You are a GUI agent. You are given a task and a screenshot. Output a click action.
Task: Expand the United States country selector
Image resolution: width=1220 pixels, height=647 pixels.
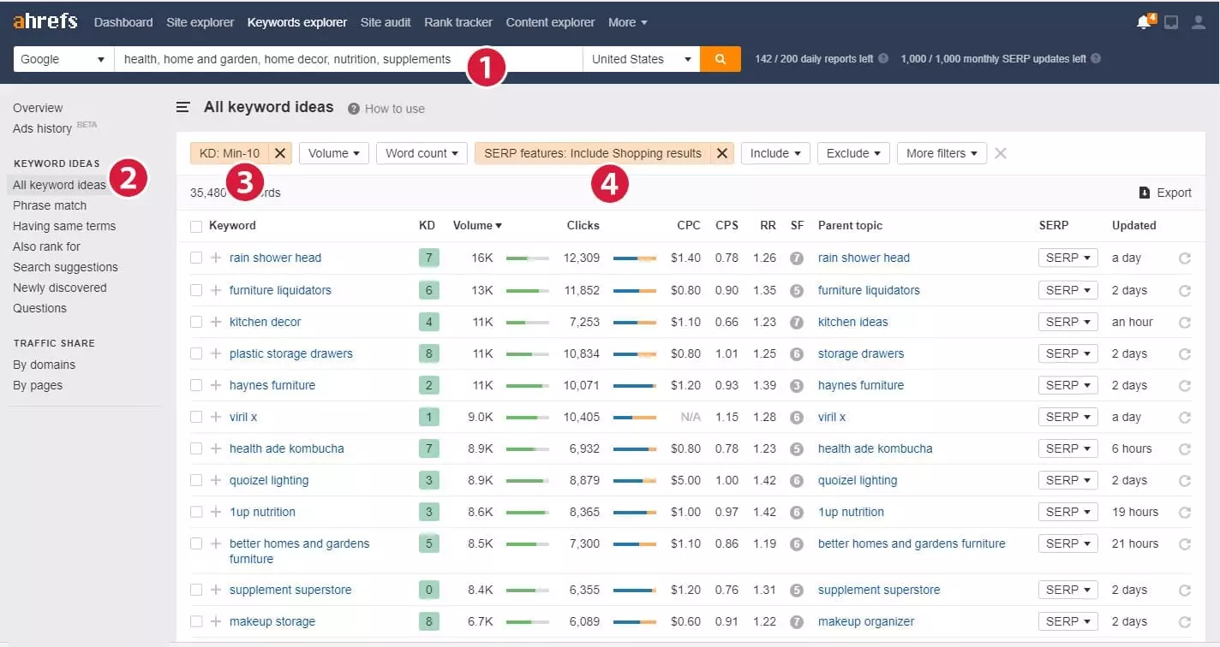[x=641, y=59]
